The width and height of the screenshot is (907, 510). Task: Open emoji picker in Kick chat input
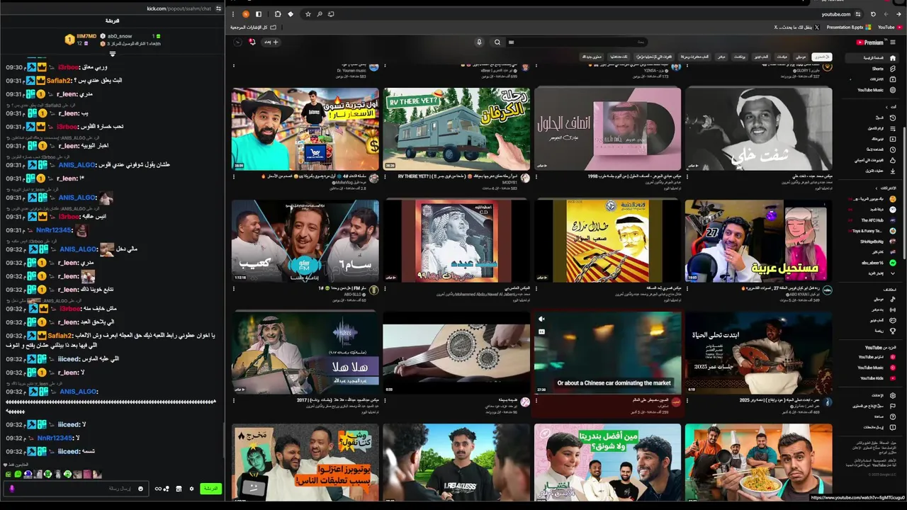(140, 489)
